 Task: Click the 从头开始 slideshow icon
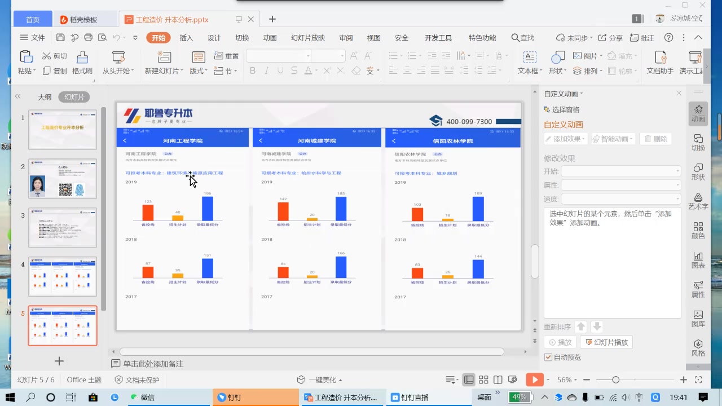click(118, 57)
